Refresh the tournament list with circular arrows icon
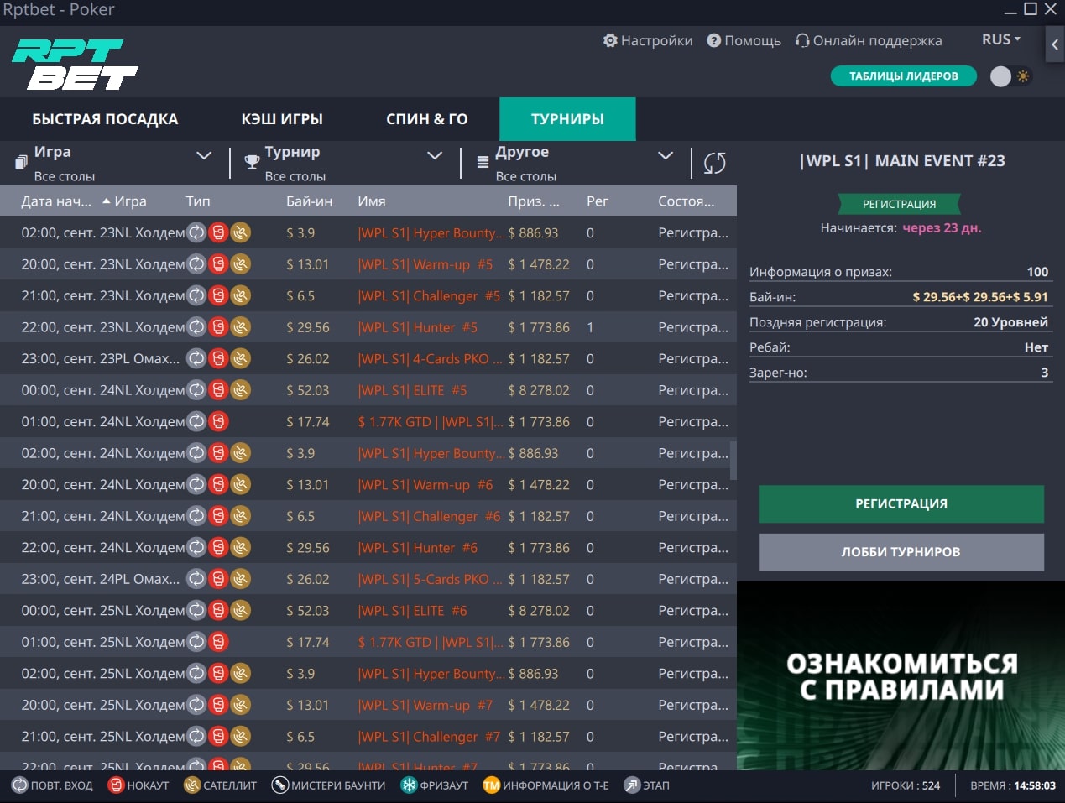 click(x=713, y=163)
